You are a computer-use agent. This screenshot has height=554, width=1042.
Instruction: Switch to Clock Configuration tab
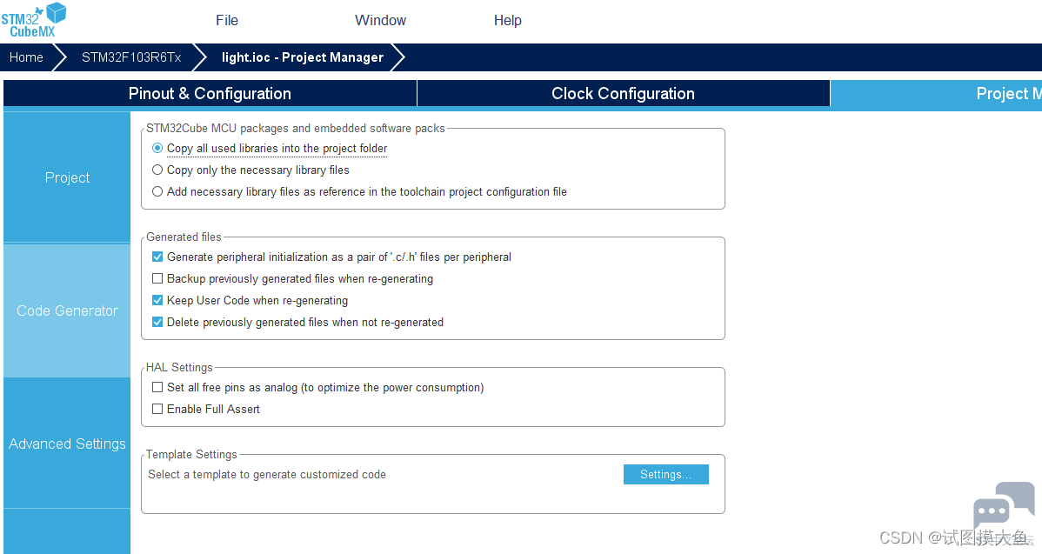(624, 94)
